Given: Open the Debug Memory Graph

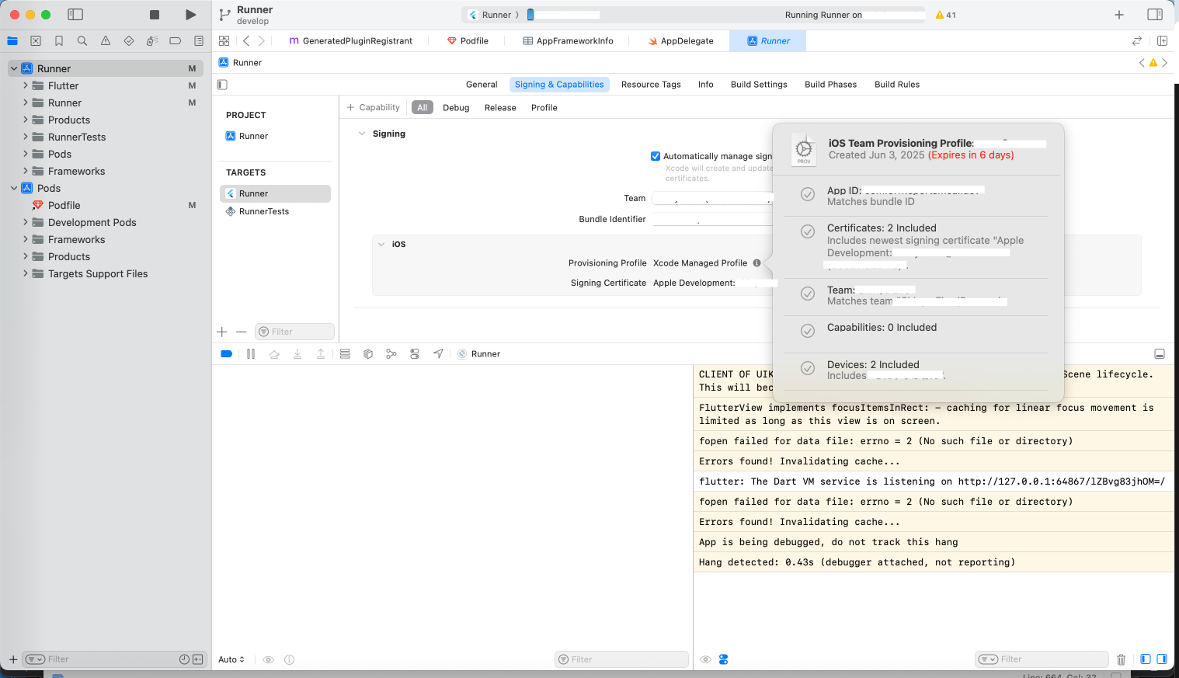Looking at the screenshot, I should 391,353.
